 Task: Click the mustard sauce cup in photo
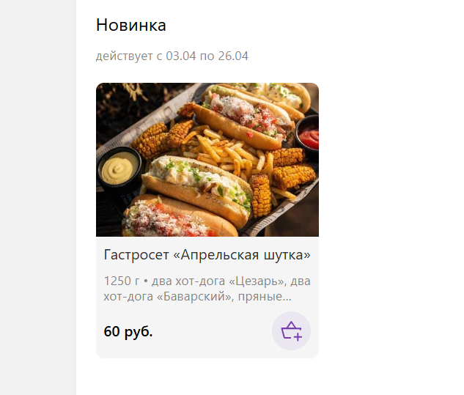(119, 170)
